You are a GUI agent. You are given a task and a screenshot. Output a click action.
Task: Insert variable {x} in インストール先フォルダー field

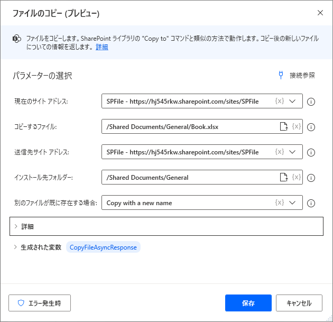coord(296,177)
